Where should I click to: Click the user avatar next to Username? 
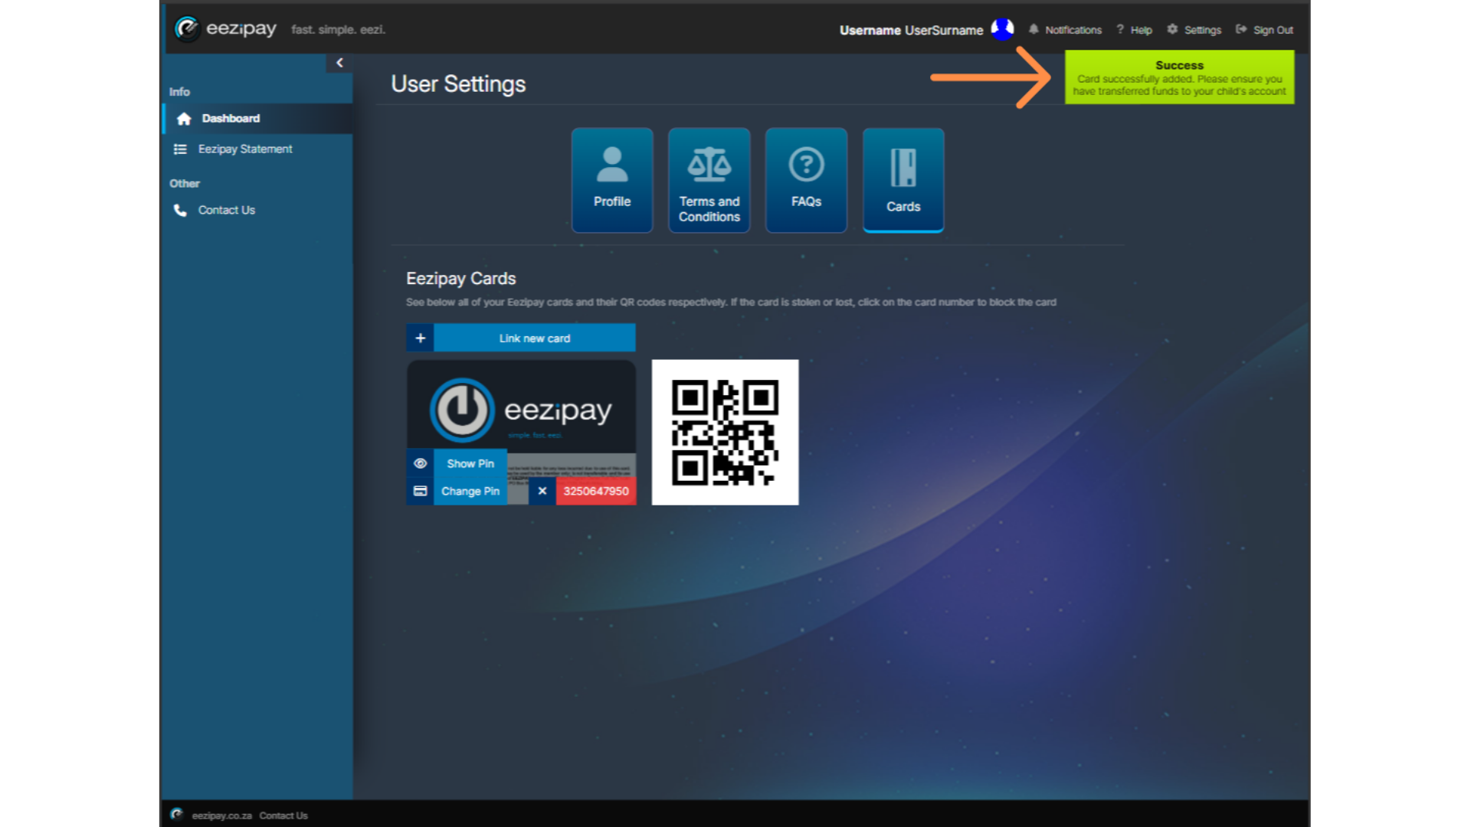(x=1002, y=29)
